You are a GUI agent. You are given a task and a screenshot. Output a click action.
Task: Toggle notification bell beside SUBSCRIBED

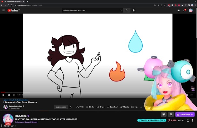[71, 107]
